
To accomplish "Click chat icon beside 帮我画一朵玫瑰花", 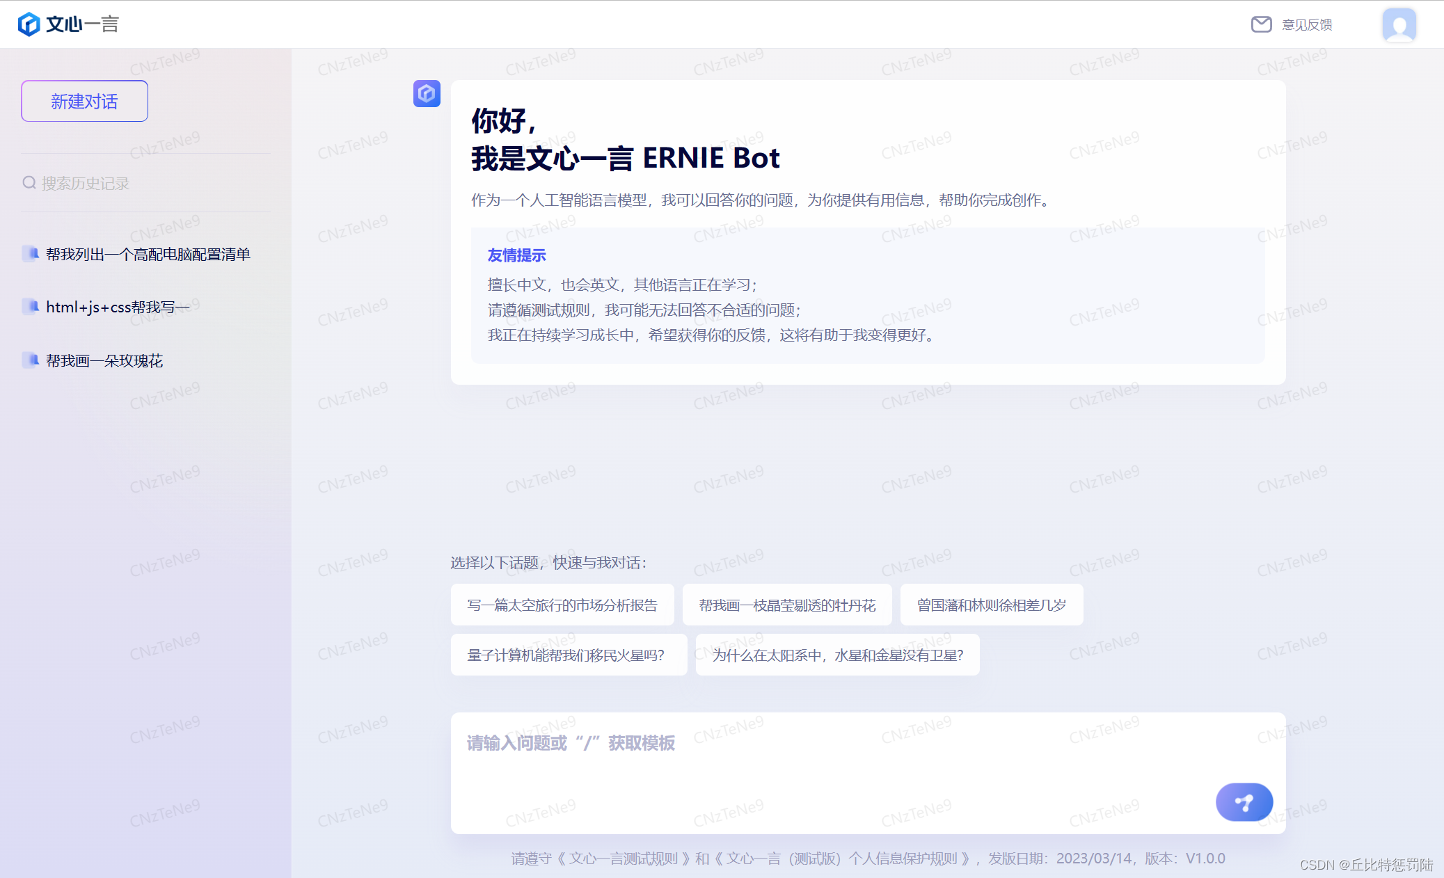I will tap(31, 360).
